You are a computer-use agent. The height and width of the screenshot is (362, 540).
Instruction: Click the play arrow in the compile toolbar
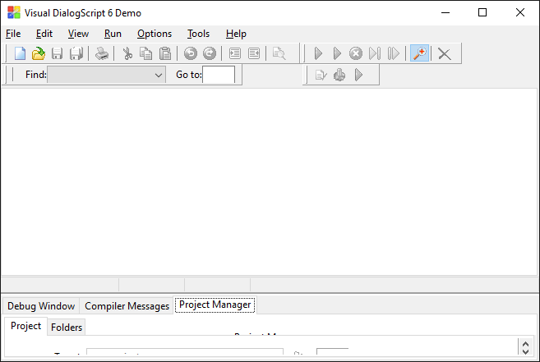click(358, 75)
